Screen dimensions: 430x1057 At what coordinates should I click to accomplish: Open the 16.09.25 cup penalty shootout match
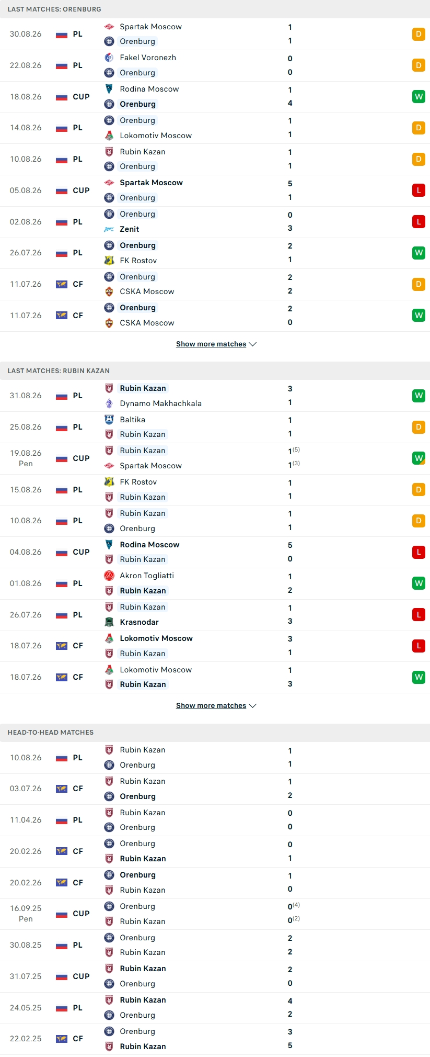pos(215,914)
